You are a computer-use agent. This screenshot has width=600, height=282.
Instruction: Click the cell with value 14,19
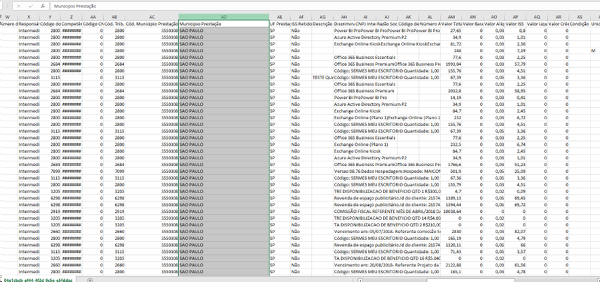pyautogui.click(x=451, y=97)
